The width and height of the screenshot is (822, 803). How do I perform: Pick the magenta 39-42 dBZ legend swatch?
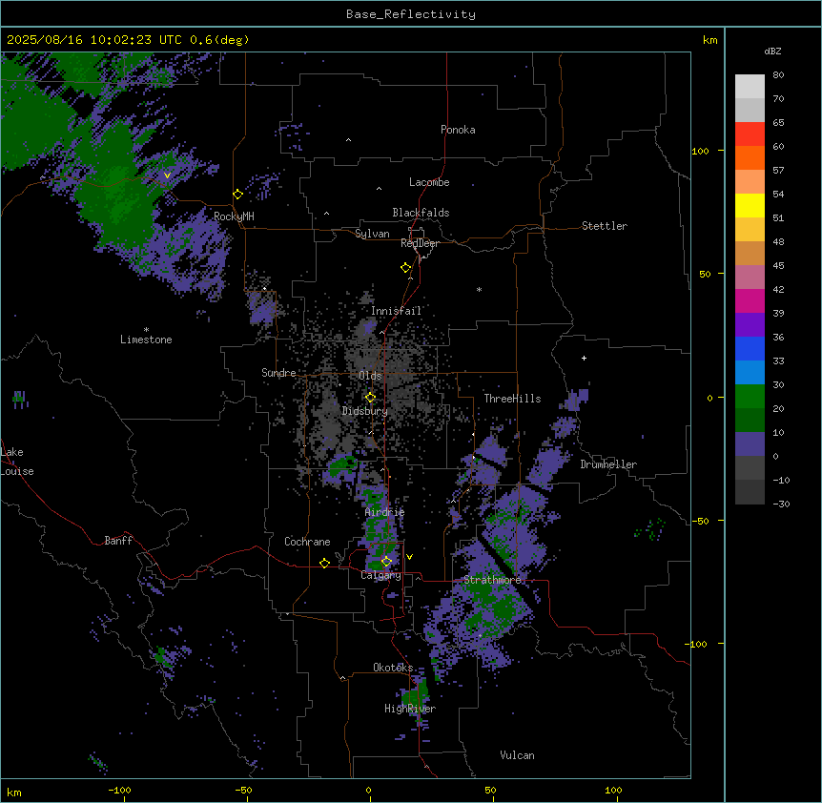(750, 300)
